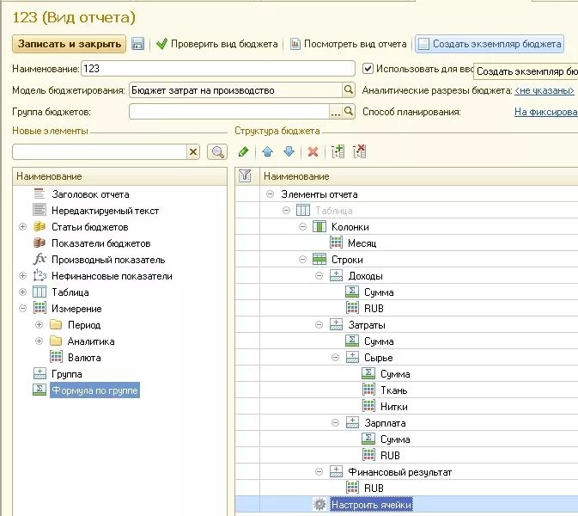Select Нитки row in budget structure
The image size is (578, 516).
pyautogui.click(x=393, y=407)
